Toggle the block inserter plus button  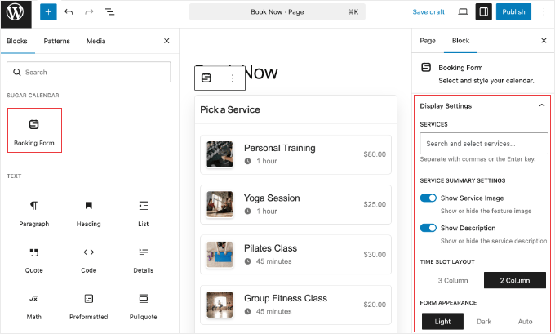pyautogui.click(x=48, y=12)
